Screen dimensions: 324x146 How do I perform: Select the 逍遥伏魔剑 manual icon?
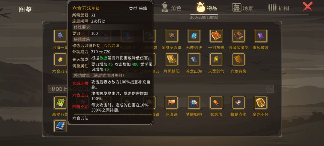(238, 36)
